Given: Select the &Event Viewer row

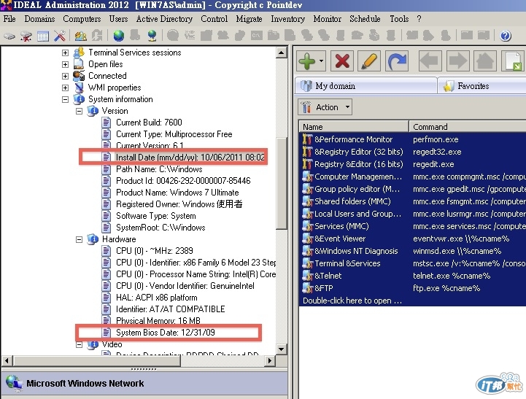Looking at the screenshot, I should [412, 239].
